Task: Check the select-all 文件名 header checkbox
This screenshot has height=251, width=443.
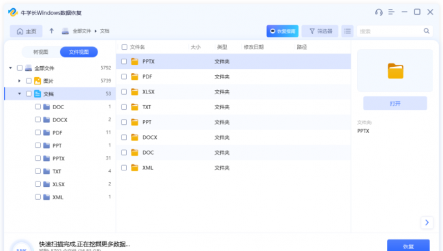Action: click(x=124, y=47)
